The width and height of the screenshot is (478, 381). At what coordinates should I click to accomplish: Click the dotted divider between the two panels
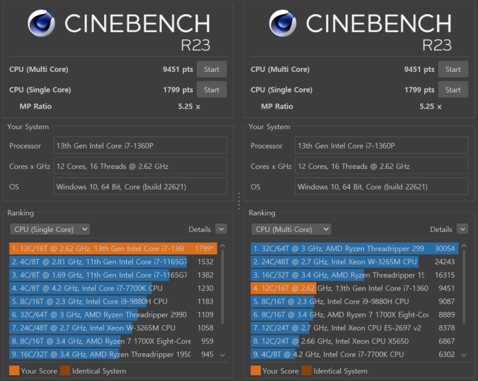[239, 201]
